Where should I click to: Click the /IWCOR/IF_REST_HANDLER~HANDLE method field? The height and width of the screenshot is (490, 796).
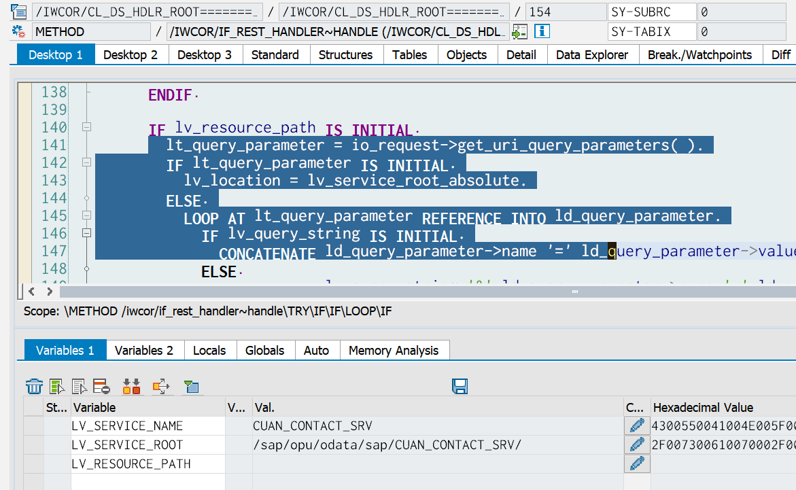point(338,32)
